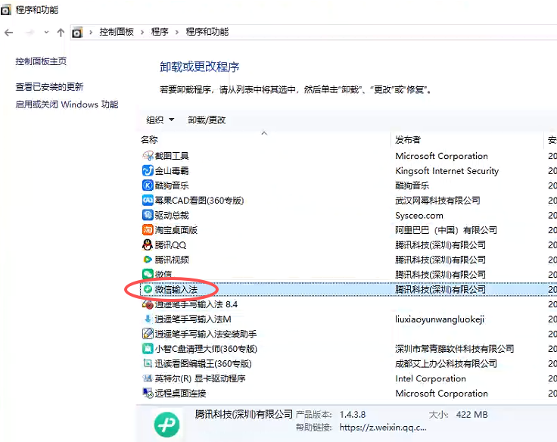The width and height of the screenshot is (557, 442).
Task: Click the 小智C盘清理大师 program icon
Action: tap(148, 349)
